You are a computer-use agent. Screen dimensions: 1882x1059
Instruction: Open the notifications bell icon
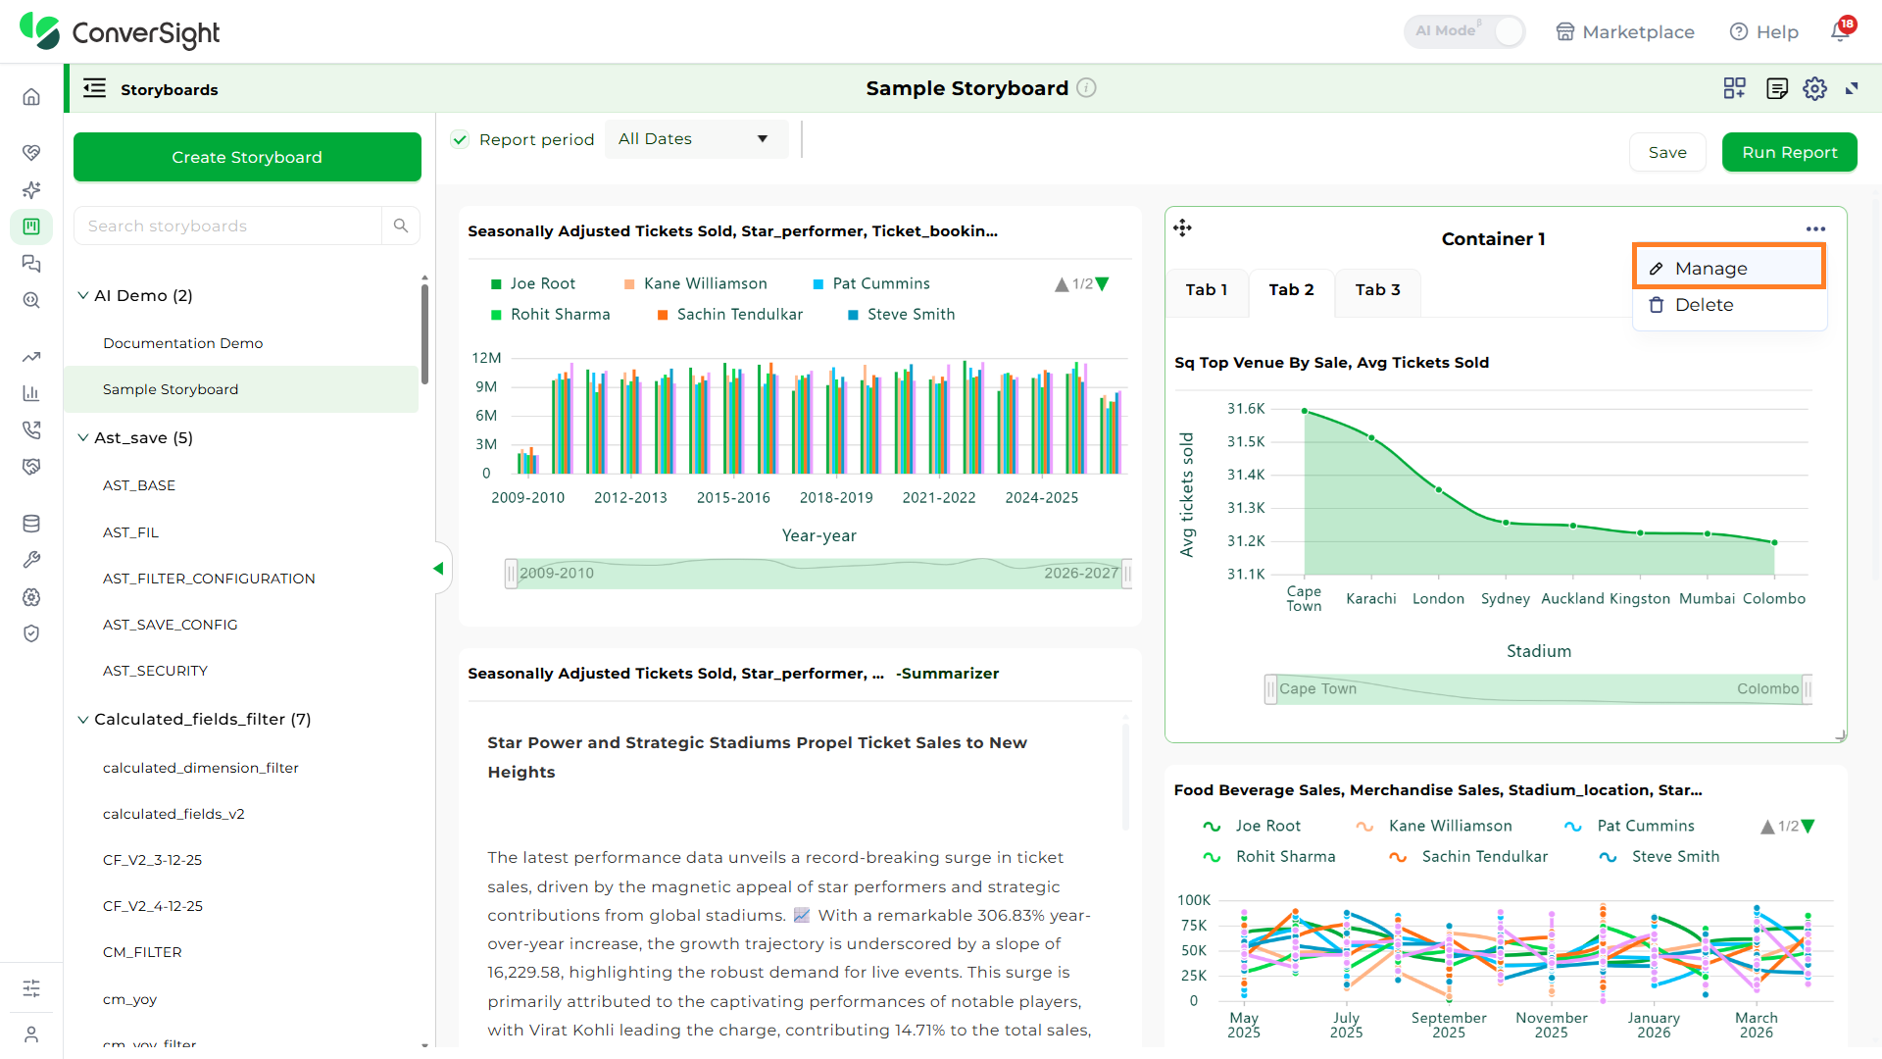(x=1840, y=31)
